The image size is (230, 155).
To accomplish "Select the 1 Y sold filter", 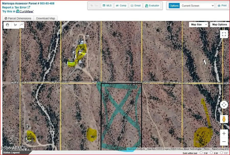I will tap(221, 153).
